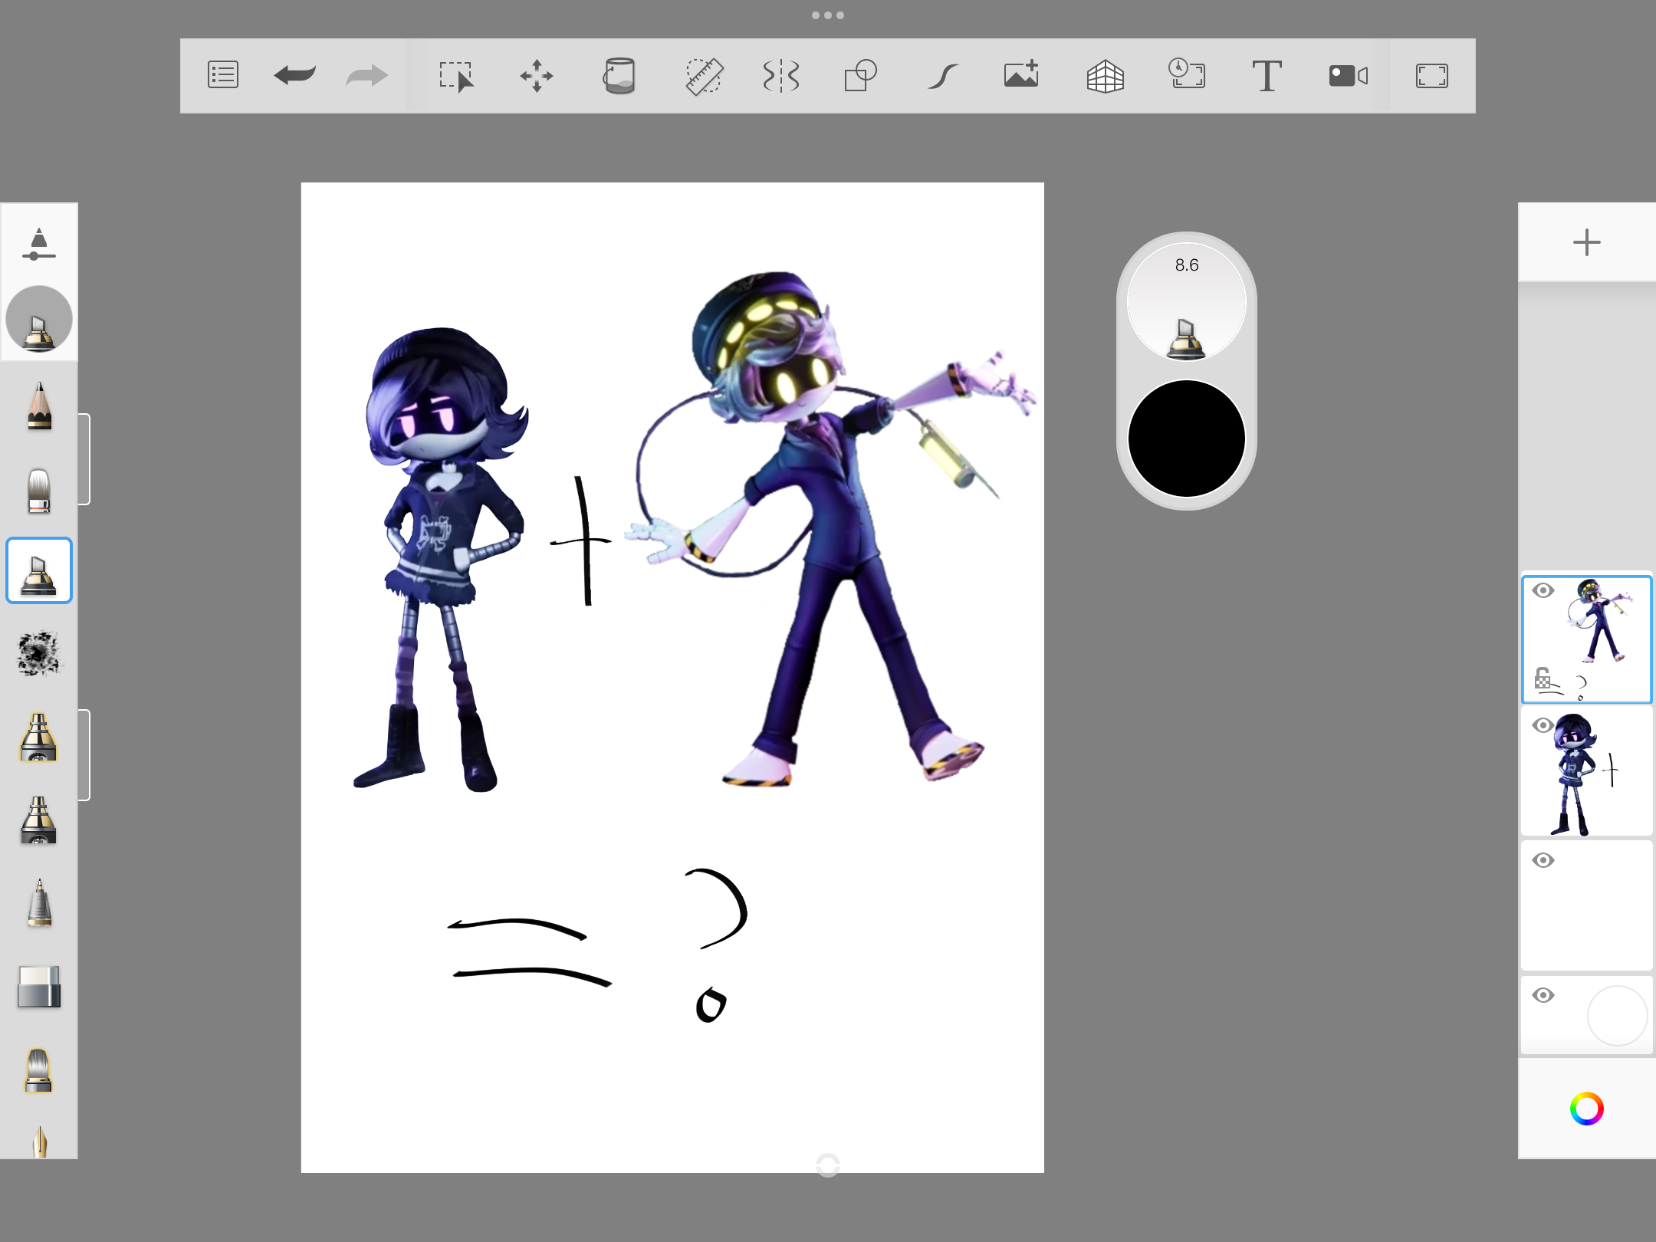Select the paint bucket fill tool

[619, 75]
